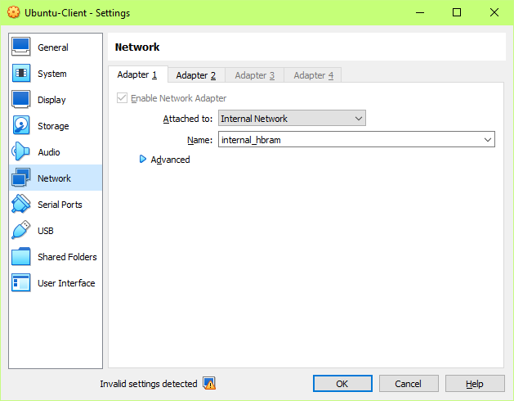Image resolution: width=514 pixels, height=401 pixels.
Task: Click the VirtualBox gear icon in title bar
Action: 13,12
